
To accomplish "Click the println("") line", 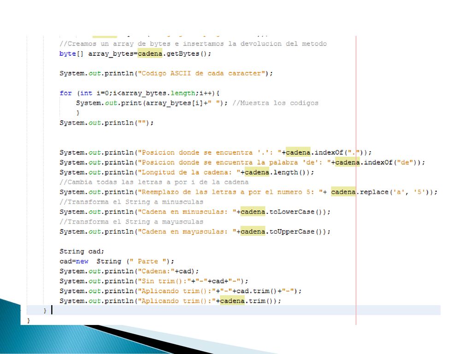I will tap(106, 123).
